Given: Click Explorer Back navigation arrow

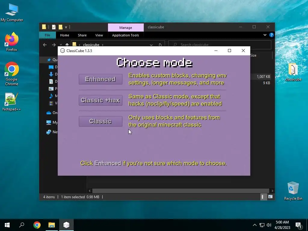Looking at the screenshot, I should [45, 45].
